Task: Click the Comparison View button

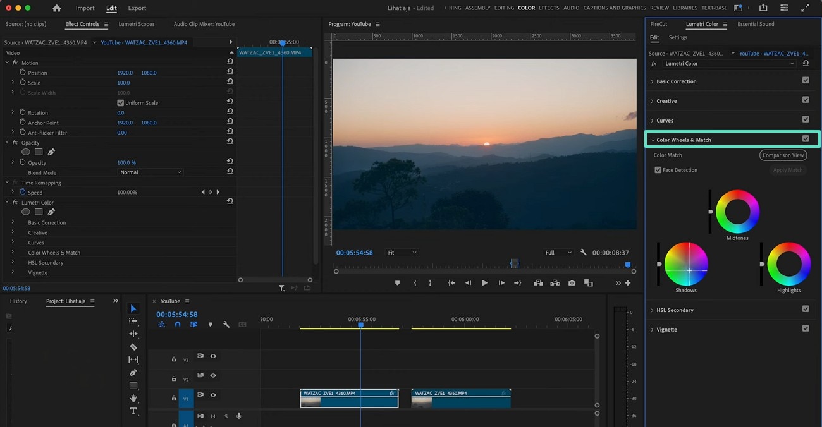Action: (x=783, y=155)
